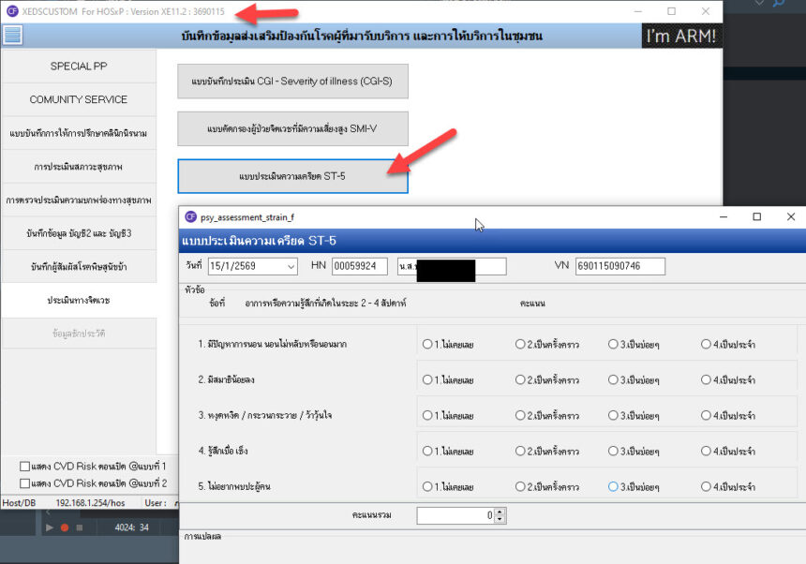Screen dimensions: 806x564
Task: Select '3.เป็นบ่อยๆ' for question 5
Action: (613, 486)
